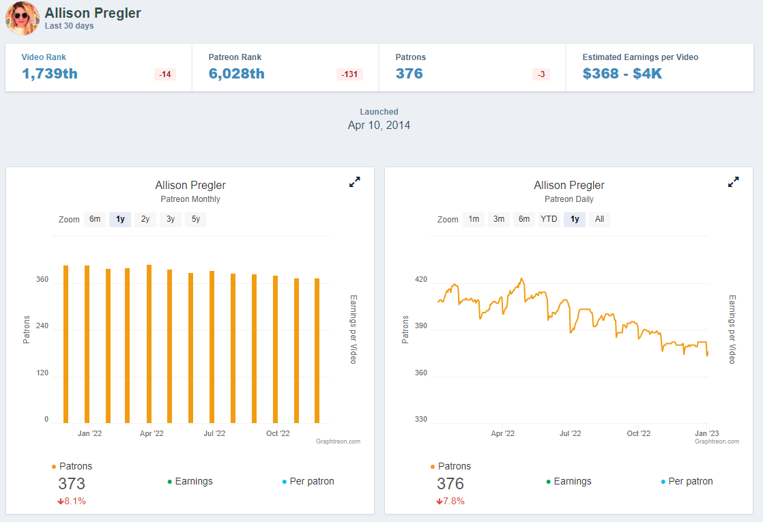Click the 376 patrons value in stats card
The width and height of the screenshot is (763, 522).
(409, 74)
